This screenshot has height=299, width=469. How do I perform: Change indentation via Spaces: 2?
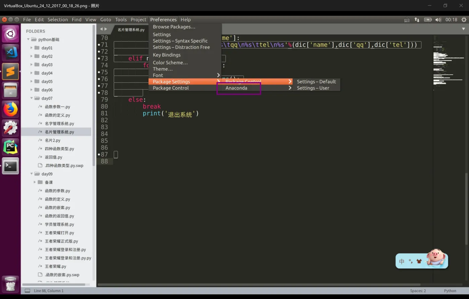click(418, 291)
